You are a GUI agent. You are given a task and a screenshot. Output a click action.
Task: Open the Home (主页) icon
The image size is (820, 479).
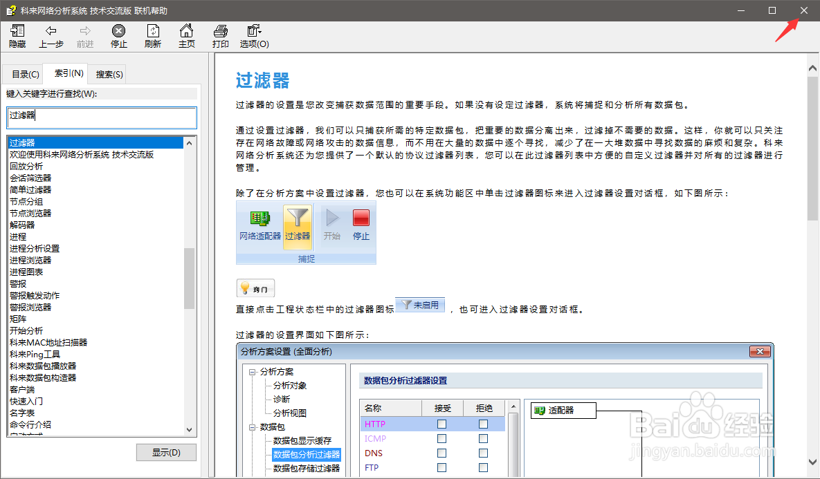tap(186, 31)
